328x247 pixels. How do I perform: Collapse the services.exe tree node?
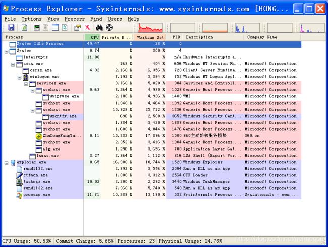[x=26, y=84]
